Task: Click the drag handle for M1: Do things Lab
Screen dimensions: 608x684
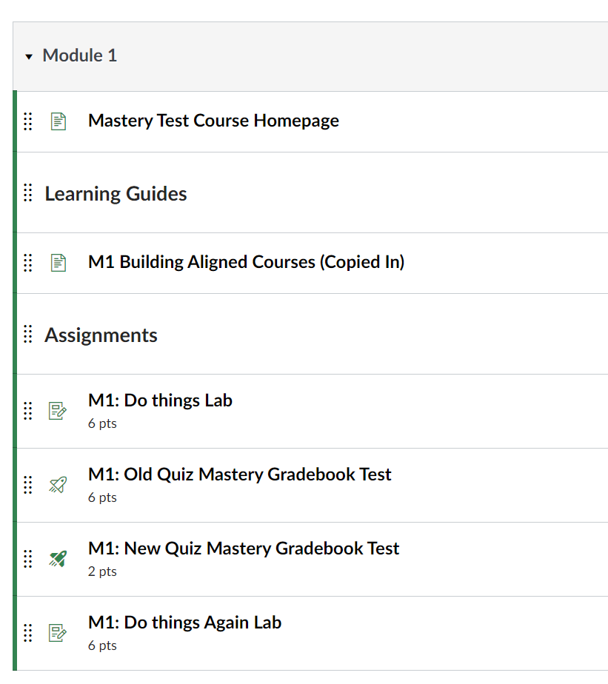Action: click(27, 411)
